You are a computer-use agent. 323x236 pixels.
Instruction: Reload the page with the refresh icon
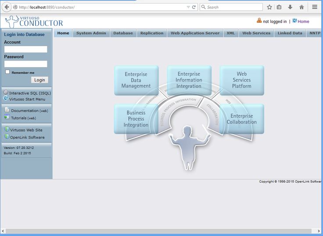194,7
